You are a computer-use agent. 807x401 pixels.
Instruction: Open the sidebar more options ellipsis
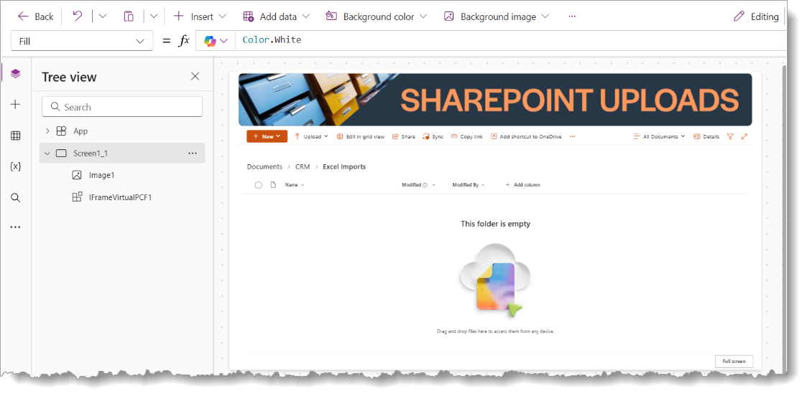[x=15, y=227]
